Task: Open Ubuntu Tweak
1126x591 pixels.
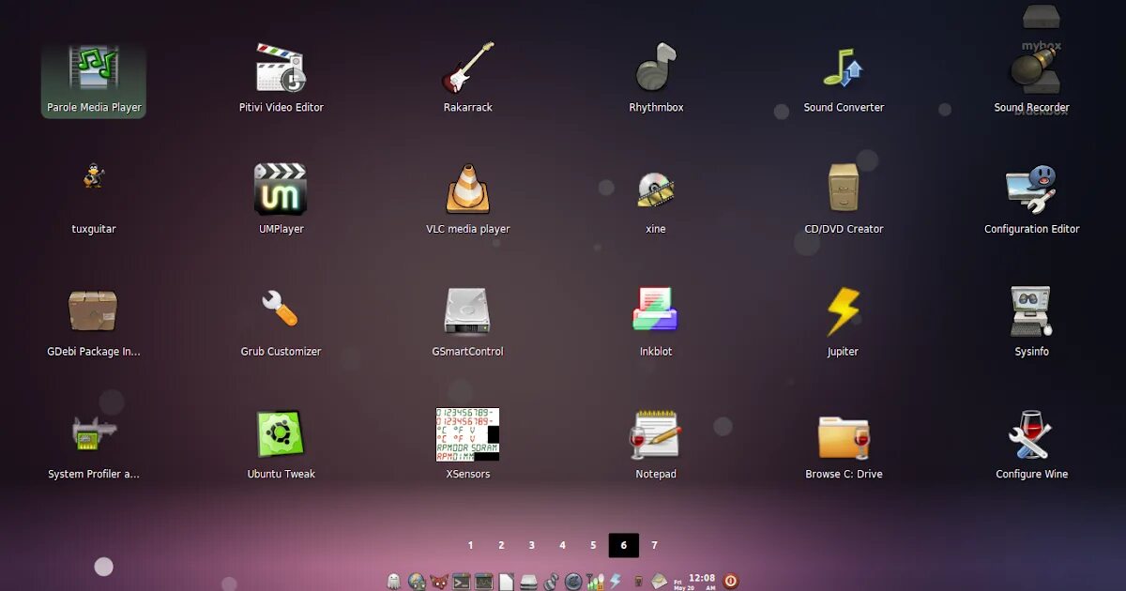Action: (281, 445)
